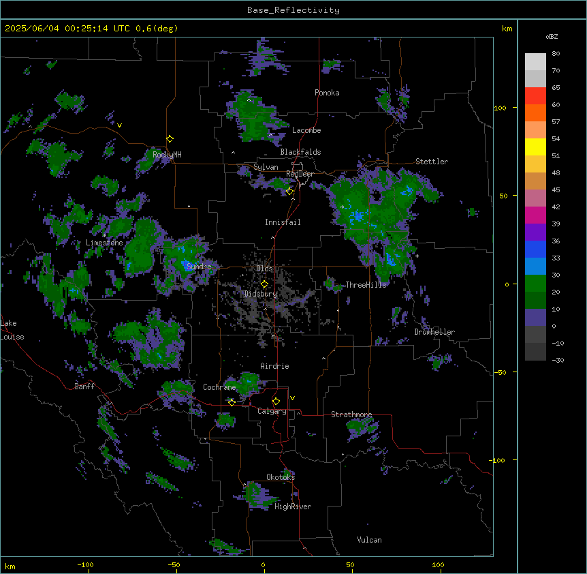
Task: Click the yellow V marker northeast of Calgary
Action: coord(292,398)
